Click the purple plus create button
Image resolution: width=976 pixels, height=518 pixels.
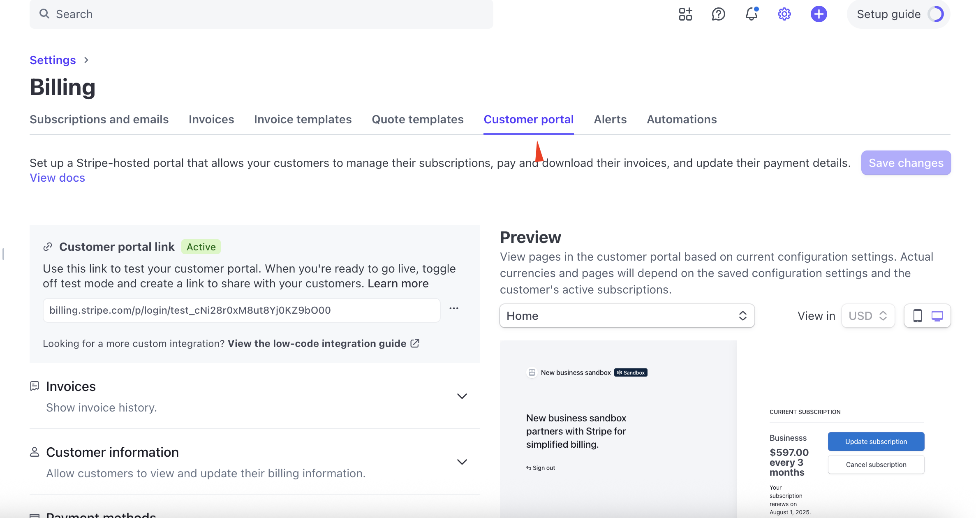click(819, 14)
